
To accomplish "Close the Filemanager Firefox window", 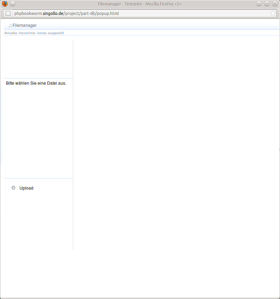I will 275,3.
